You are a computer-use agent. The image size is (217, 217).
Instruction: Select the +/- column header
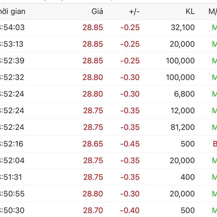click(134, 12)
